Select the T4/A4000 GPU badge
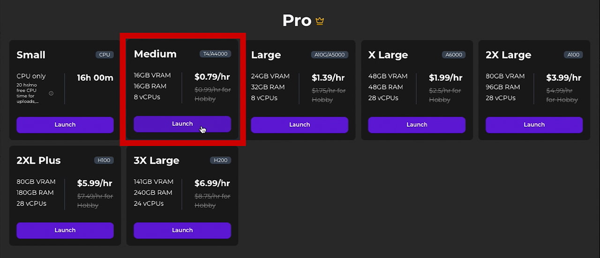 point(215,54)
